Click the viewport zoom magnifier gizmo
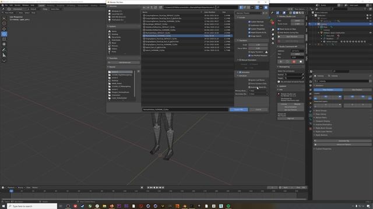 [273, 30]
